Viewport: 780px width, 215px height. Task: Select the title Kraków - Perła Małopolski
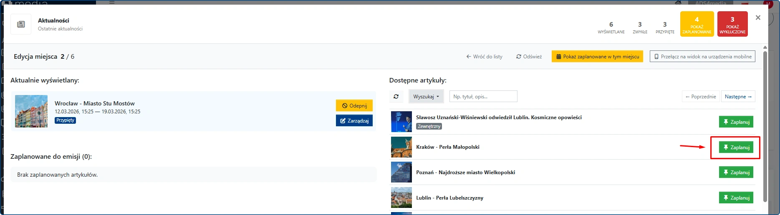[x=448, y=147]
